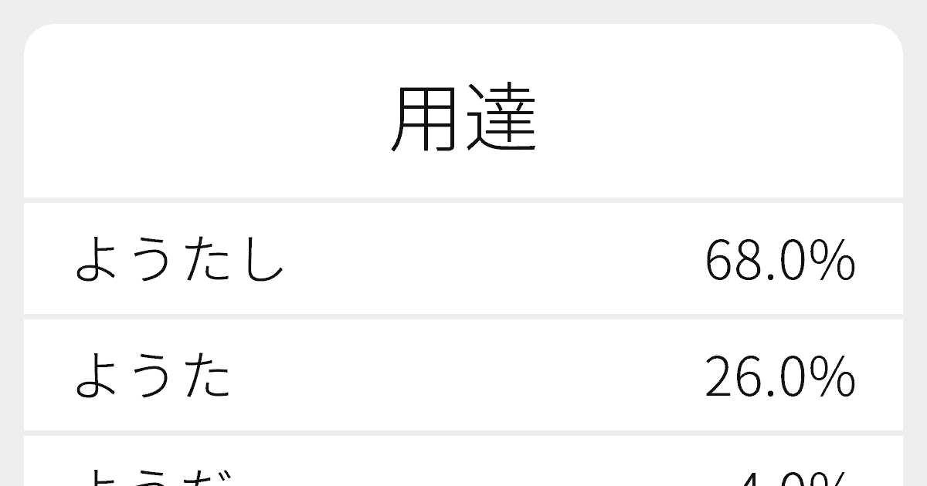This screenshot has width=927, height=486.
Task: Click the percent sign after 26.0
Action: [833, 377]
